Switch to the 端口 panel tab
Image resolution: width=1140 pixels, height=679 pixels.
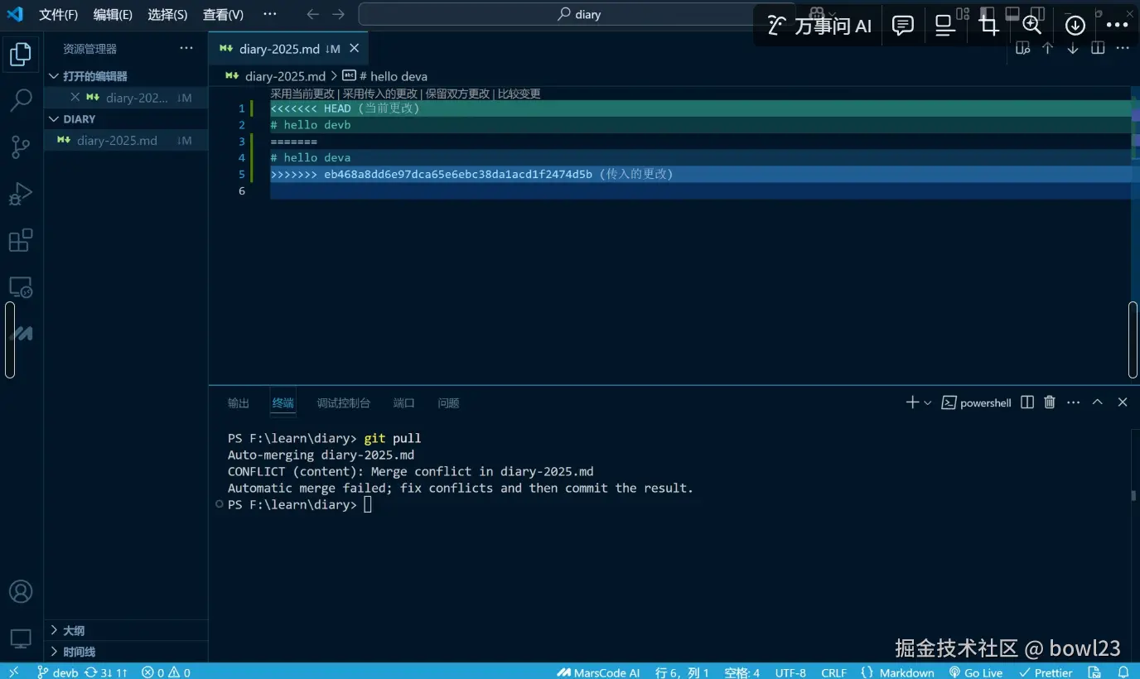pos(404,403)
